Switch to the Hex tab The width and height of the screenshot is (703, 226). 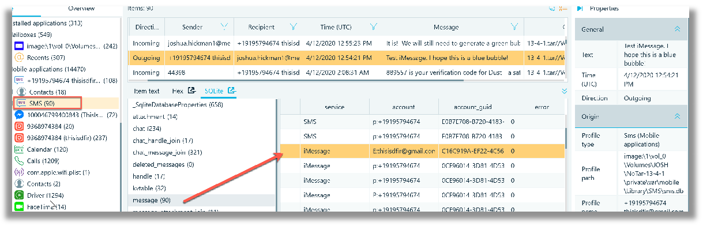pos(178,91)
